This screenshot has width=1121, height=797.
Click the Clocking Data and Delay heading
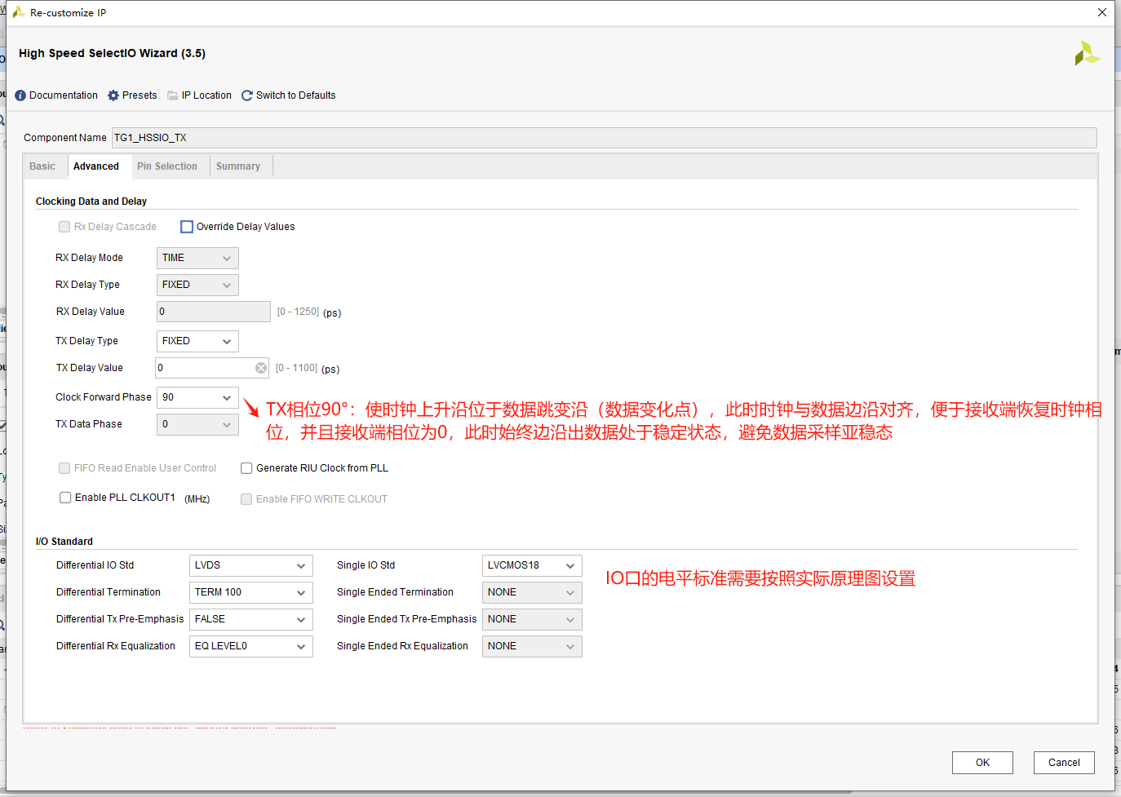click(91, 201)
